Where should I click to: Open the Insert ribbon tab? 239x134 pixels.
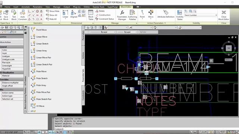click(x=16, y=7)
